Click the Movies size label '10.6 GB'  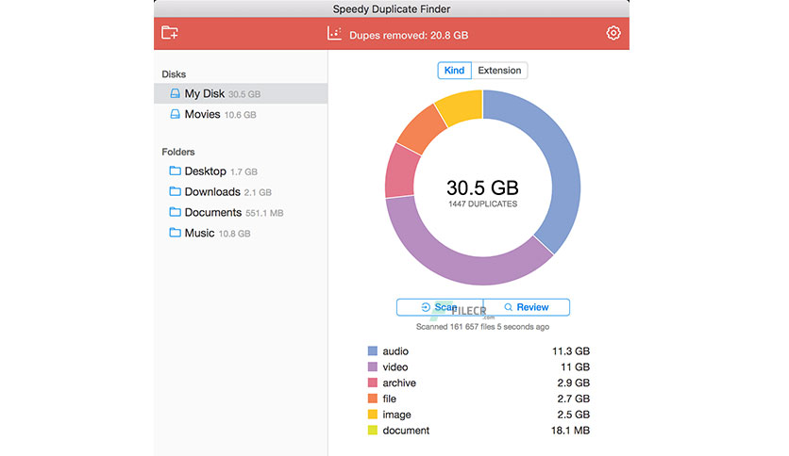point(240,115)
